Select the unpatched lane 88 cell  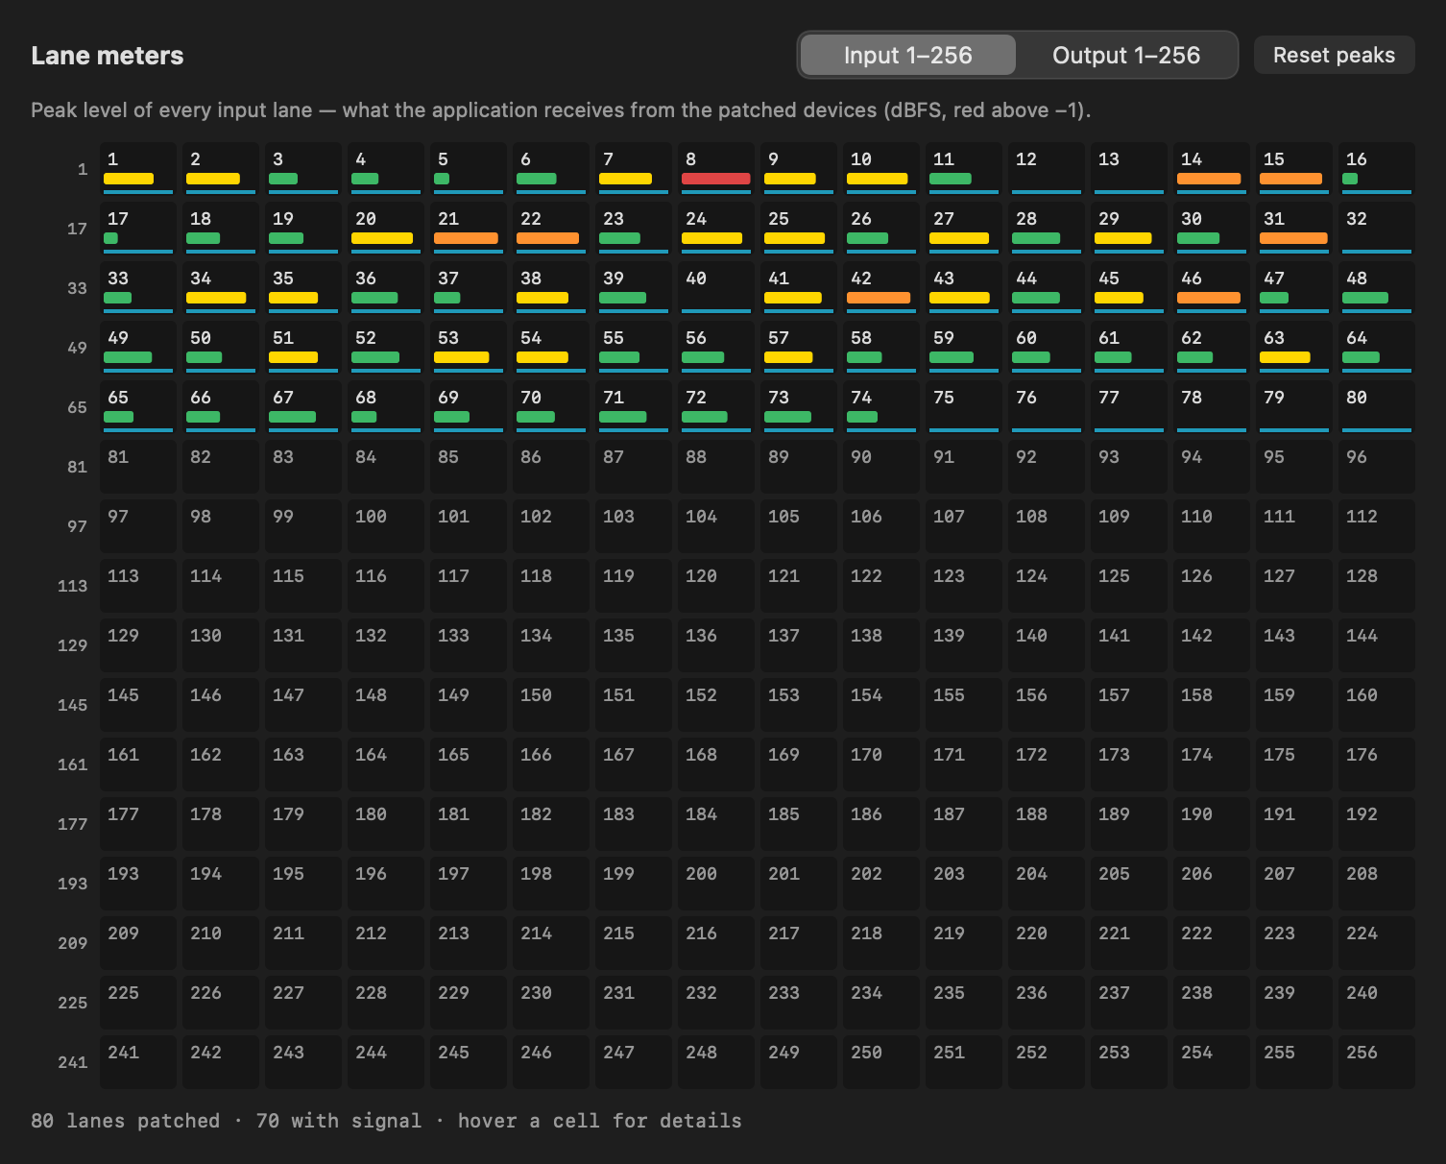click(x=716, y=468)
